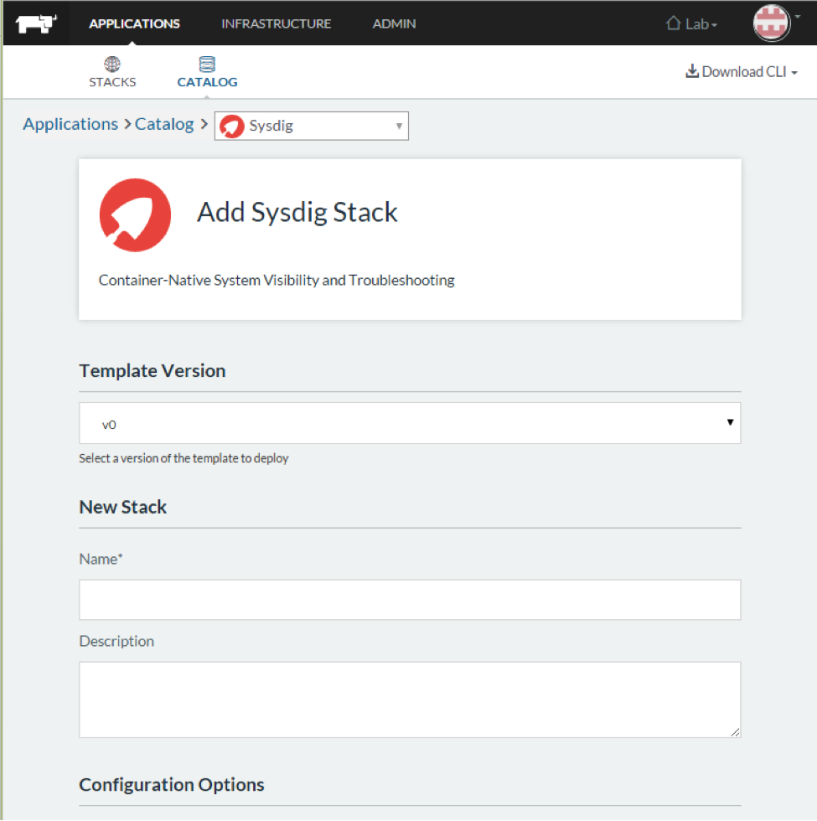Click the database icon above Catalog
This screenshot has width=817, height=821.
207,64
